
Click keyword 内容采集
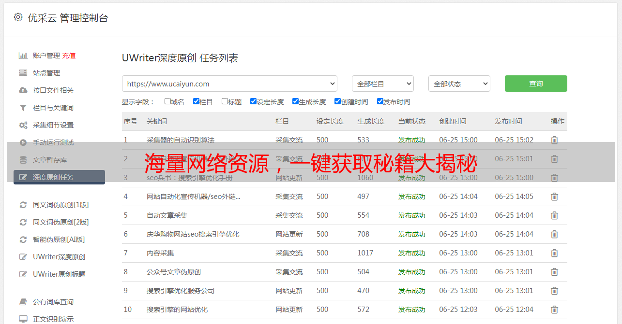160,253
